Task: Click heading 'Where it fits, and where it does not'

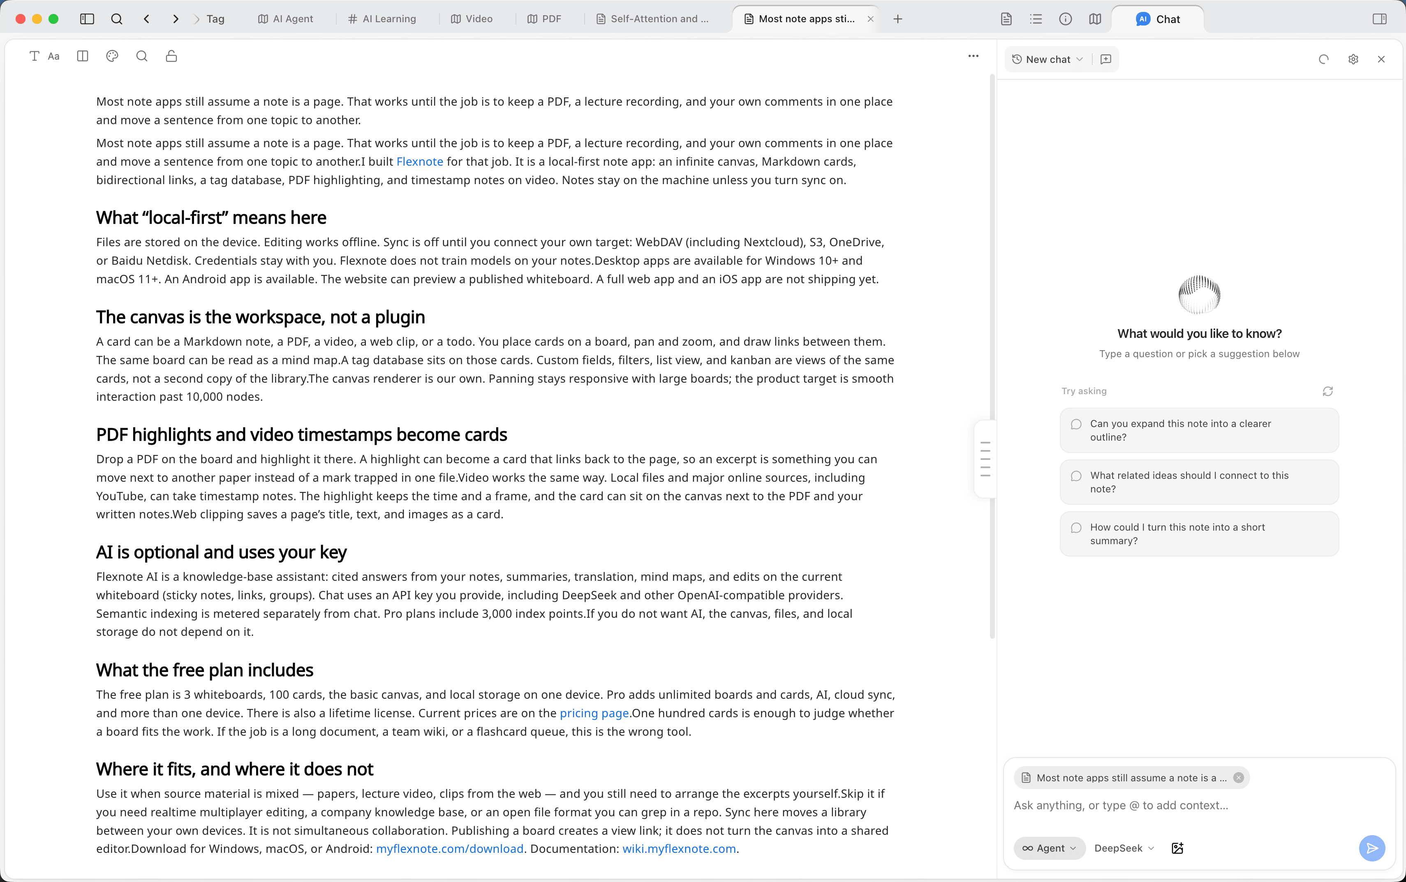Action: 234,769
